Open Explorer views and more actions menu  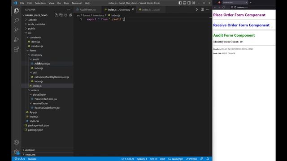[x=69, y=9]
